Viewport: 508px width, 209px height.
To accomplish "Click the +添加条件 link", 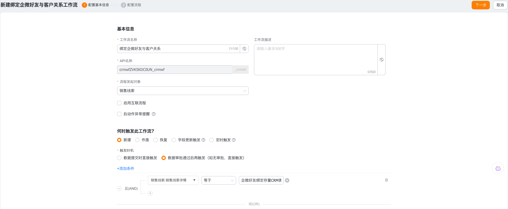I will pyautogui.click(x=126, y=169).
